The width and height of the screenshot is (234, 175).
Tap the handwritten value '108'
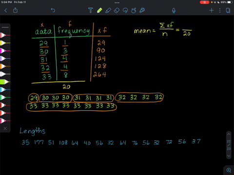click(x=63, y=142)
